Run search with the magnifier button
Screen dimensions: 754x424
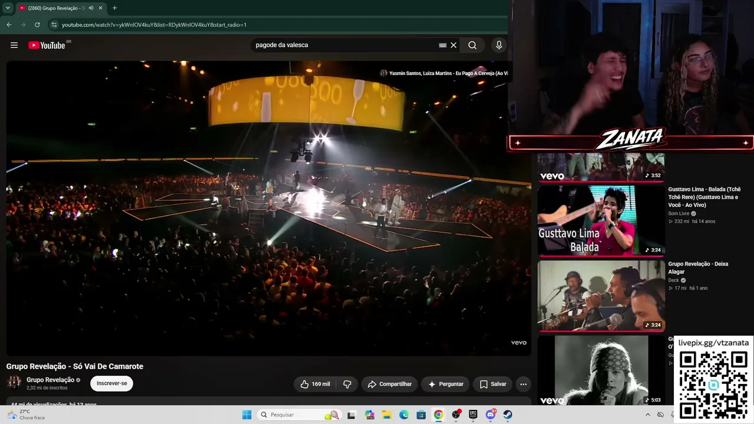tap(472, 45)
